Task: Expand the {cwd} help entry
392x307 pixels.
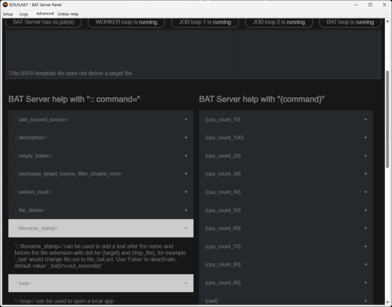Action: click(286, 299)
